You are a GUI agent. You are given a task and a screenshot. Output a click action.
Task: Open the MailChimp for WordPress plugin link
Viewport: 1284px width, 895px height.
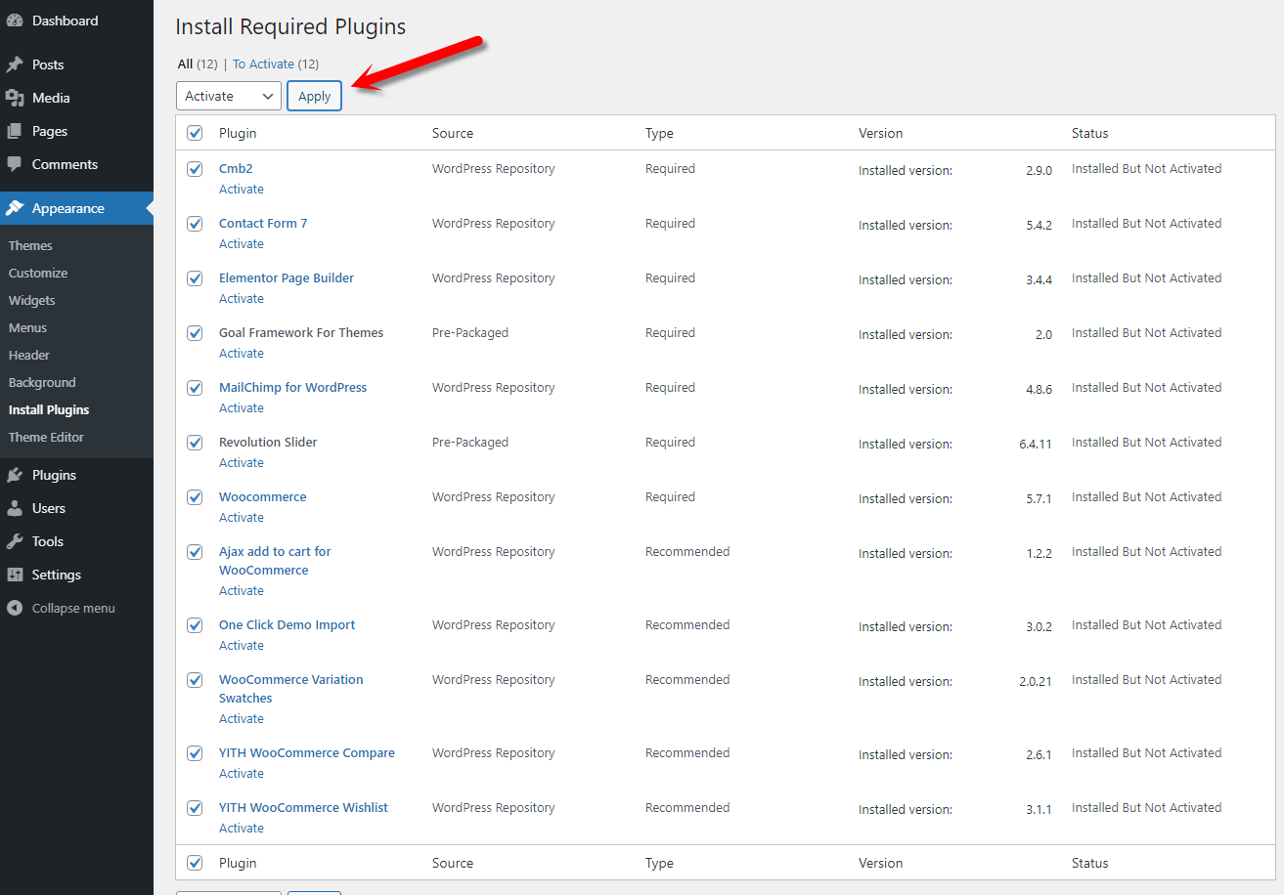(x=292, y=388)
